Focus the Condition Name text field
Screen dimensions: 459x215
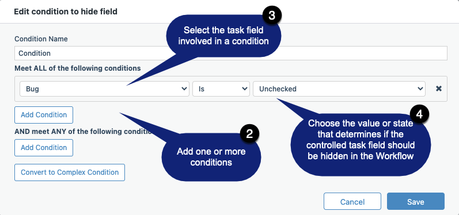231,53
